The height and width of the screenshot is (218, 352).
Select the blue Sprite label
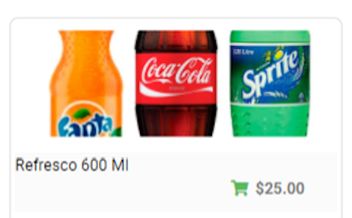point(270,74)
